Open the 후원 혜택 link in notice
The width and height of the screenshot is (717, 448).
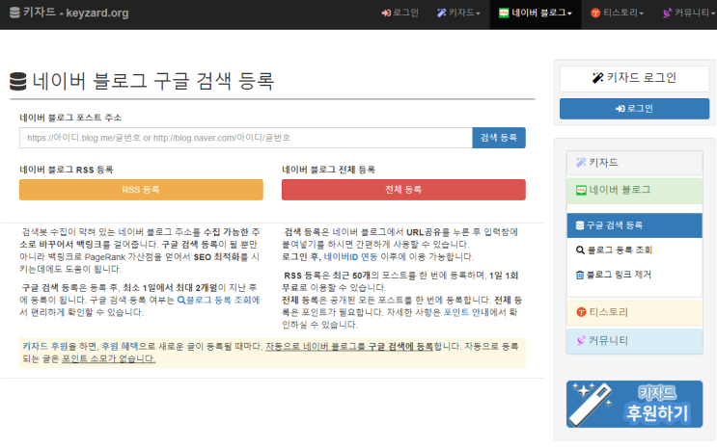click(x=120, y=346)
